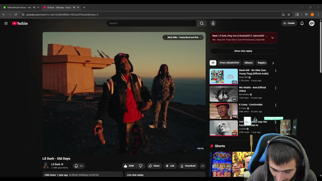Click the #OldDays hashtag
The width and height of the screenshot is (322, 181).
[84, 175]
